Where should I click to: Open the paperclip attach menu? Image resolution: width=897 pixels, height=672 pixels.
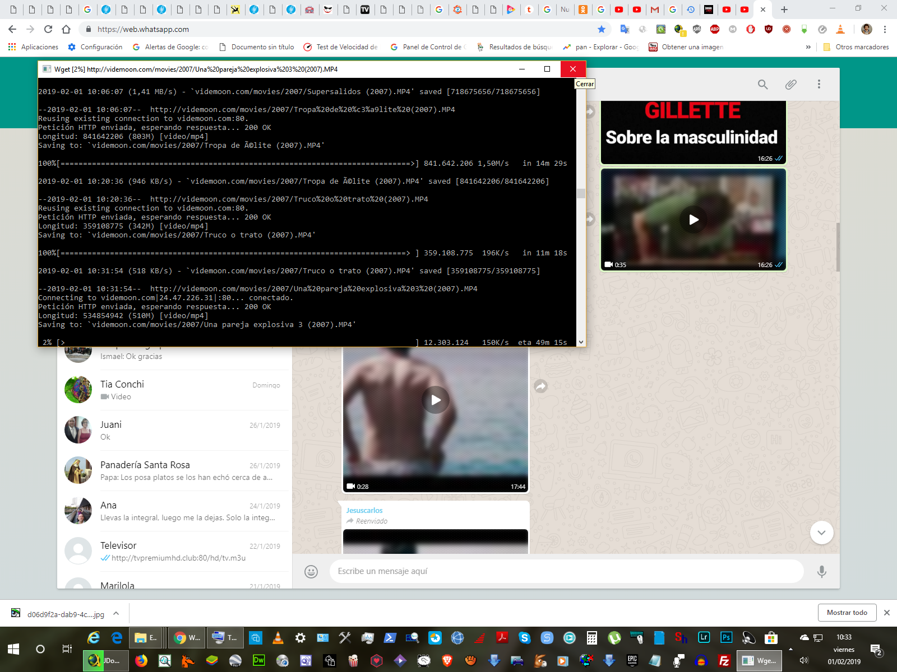click(x=790, y=84)
